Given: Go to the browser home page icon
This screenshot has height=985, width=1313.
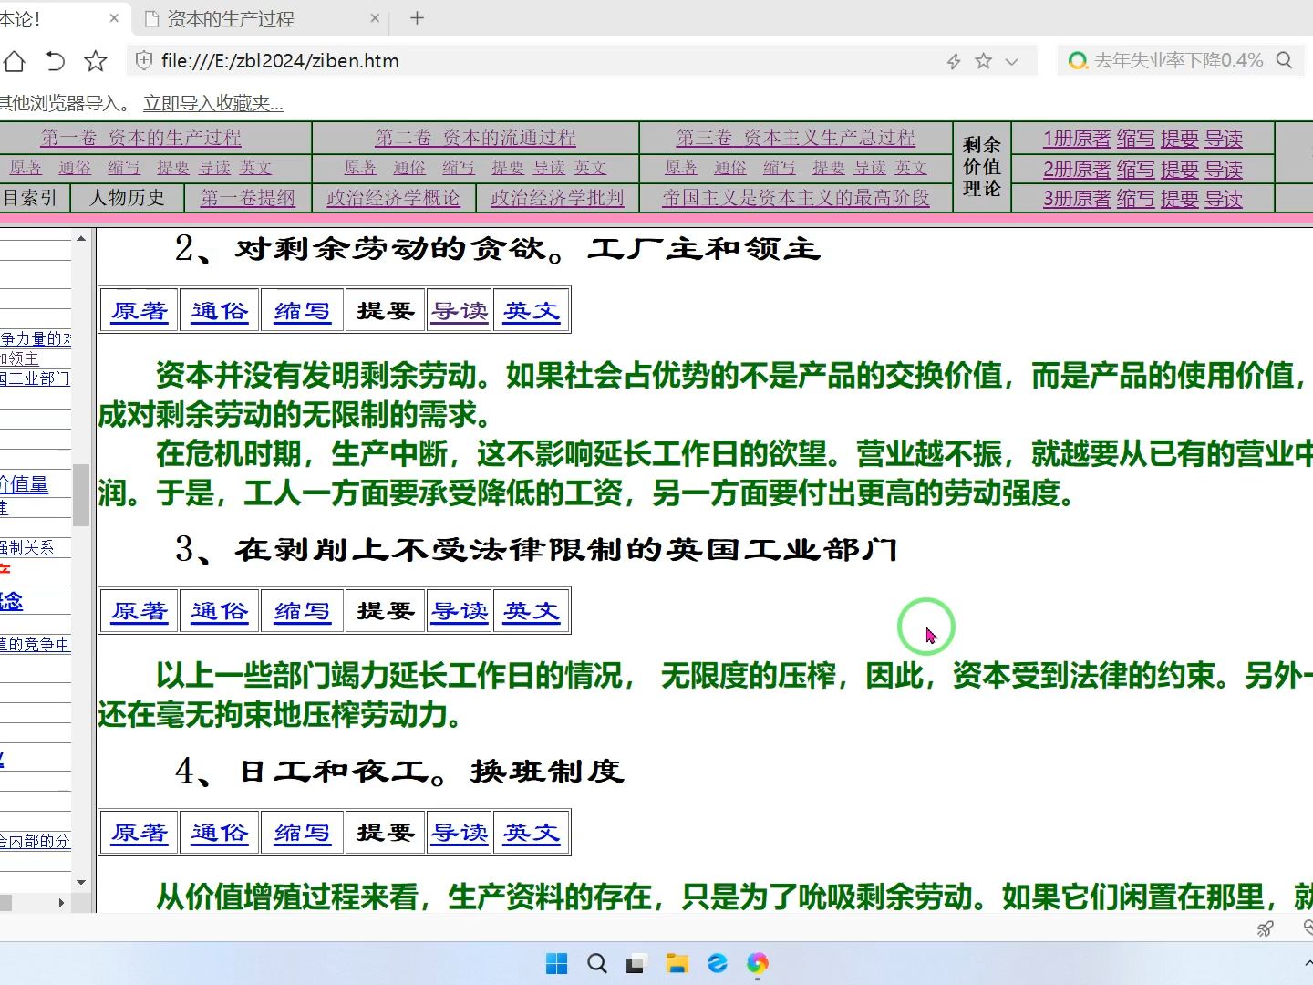Looking at the screenshot, I should tap(14, 61).
